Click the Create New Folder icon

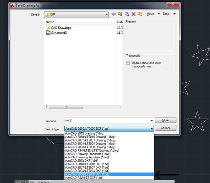140,14
